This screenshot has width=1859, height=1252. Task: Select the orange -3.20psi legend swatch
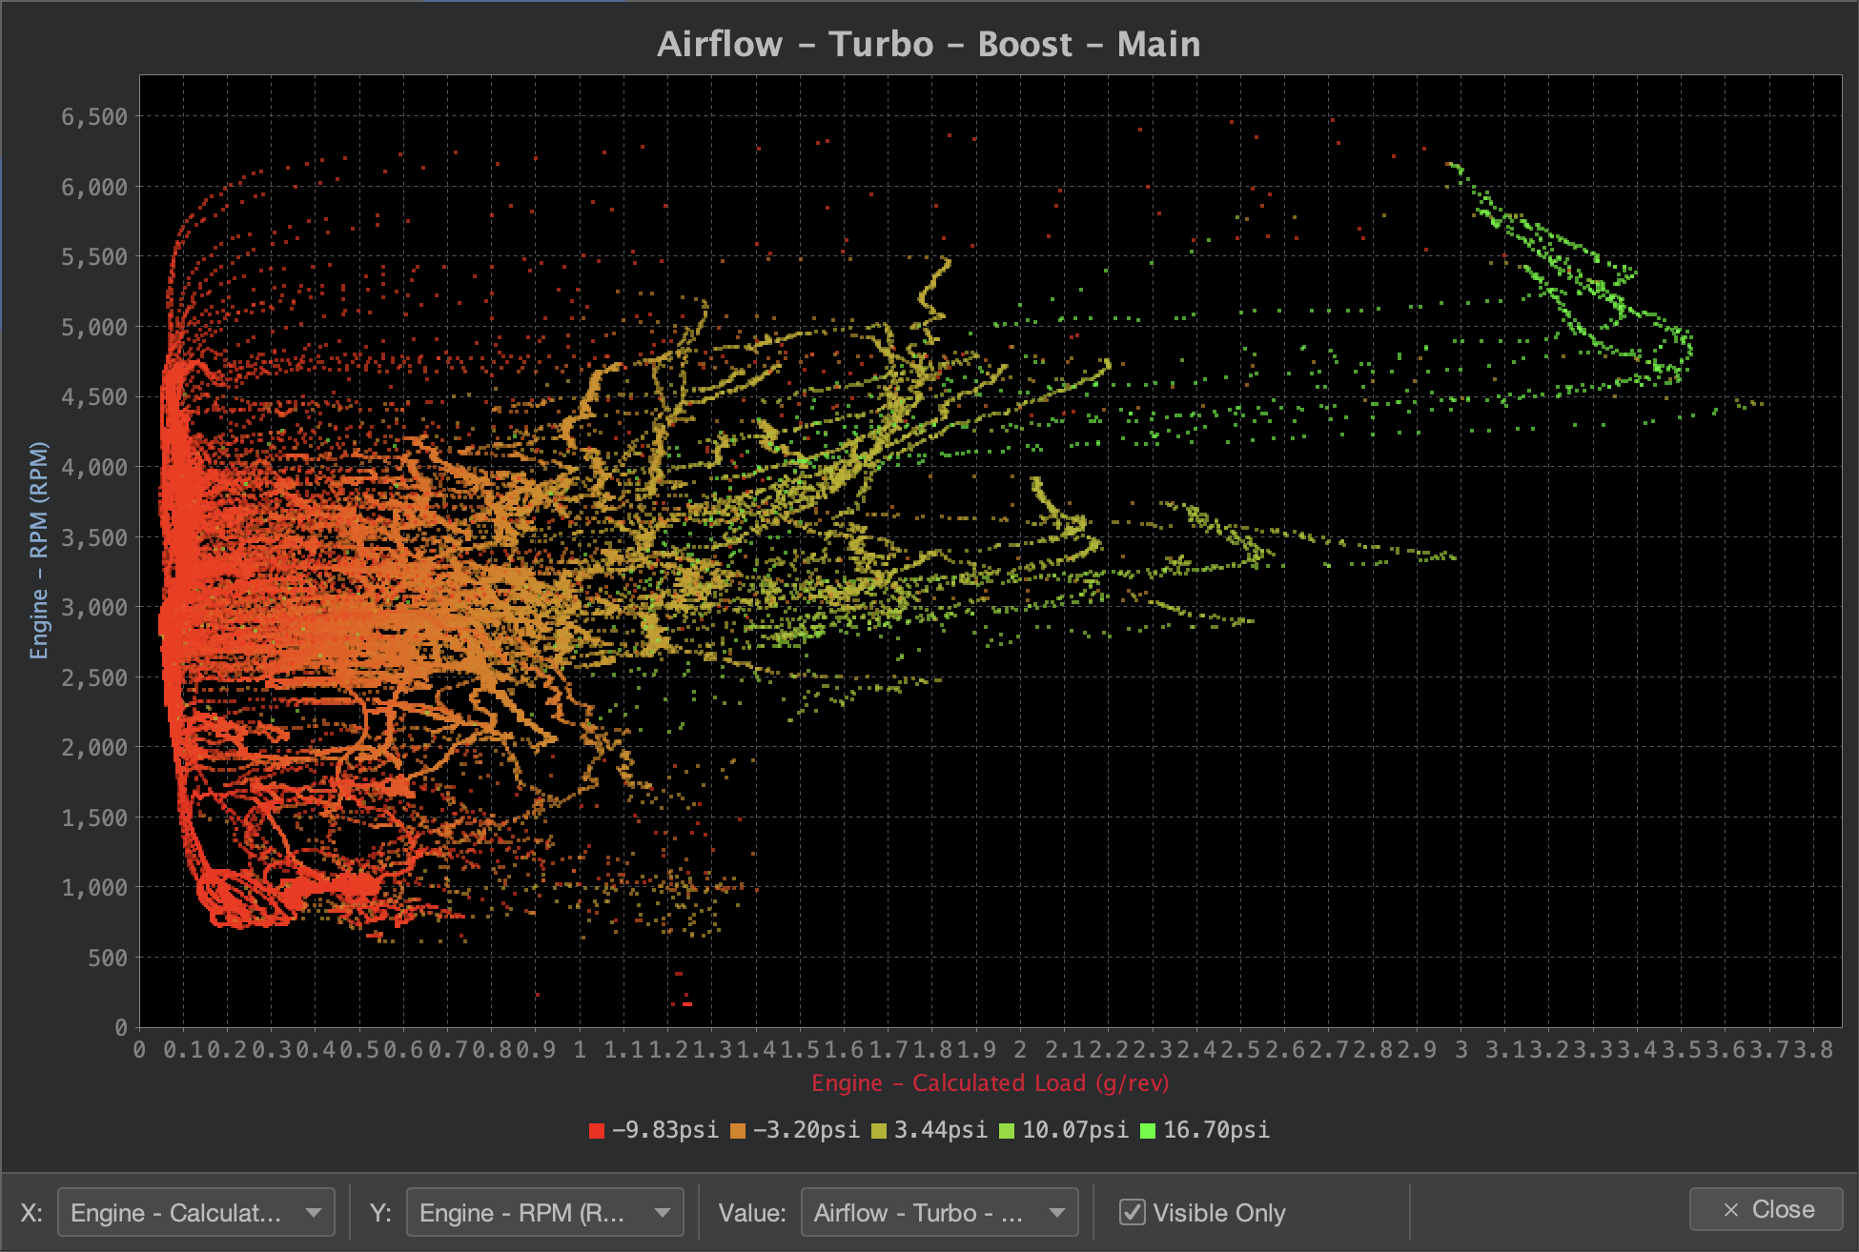point(737,1131)
